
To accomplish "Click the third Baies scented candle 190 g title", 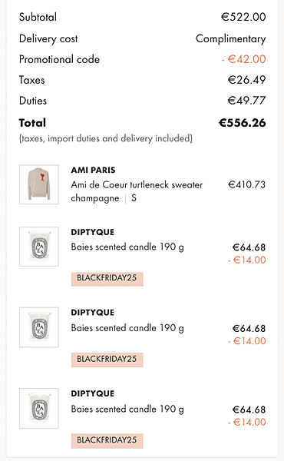I will click(127, 409).
